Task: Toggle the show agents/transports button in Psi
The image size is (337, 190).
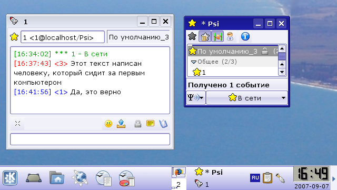Action: click(217, 36)
